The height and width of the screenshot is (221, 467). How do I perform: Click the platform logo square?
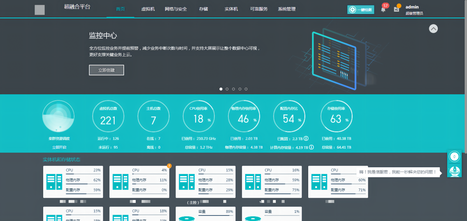(x=40, y=10)
